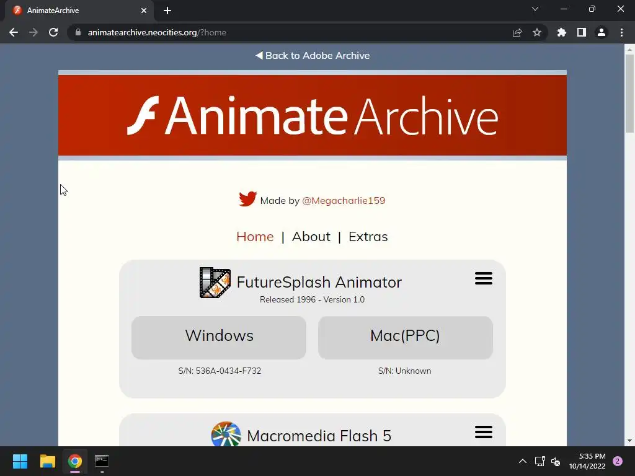The width and height of the screenshot is (635, 476).
Task: Click 'S/N: Unknown' text
Action: point(404,371)
